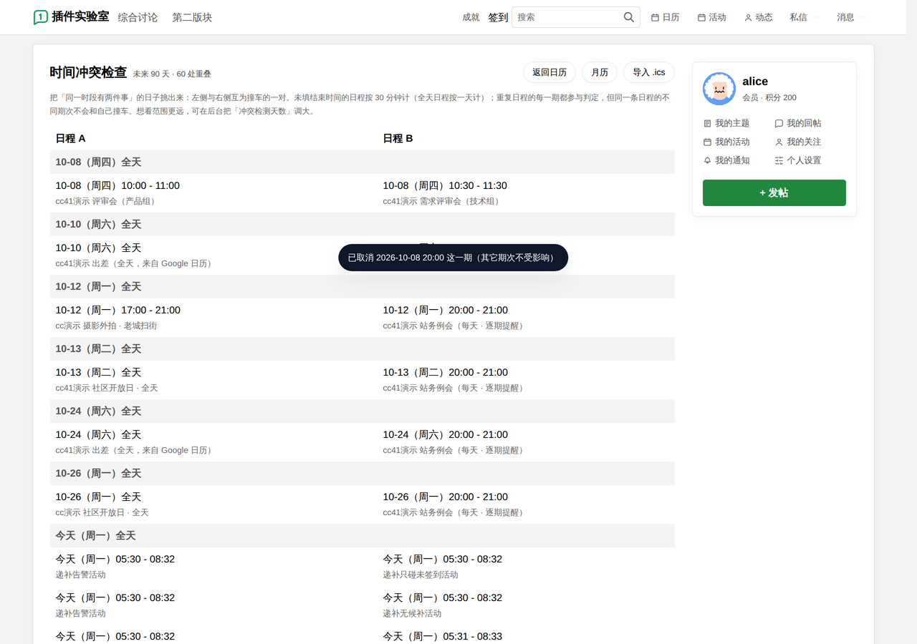
Task: Click the 10-26（周一）20:00 - 21:00 entry
Action: tap(445, 497)
